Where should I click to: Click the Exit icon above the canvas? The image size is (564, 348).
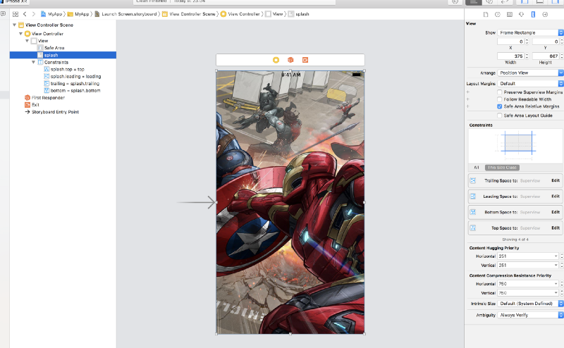305,60
